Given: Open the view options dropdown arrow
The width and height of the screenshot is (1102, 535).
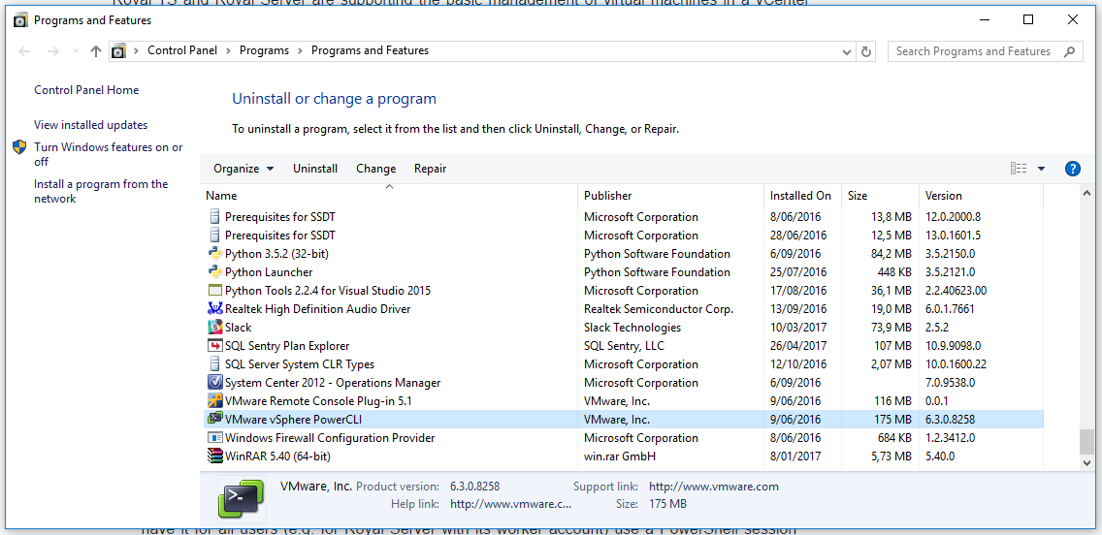Looking at the screenshot, I should click(x=1042, y=169).
